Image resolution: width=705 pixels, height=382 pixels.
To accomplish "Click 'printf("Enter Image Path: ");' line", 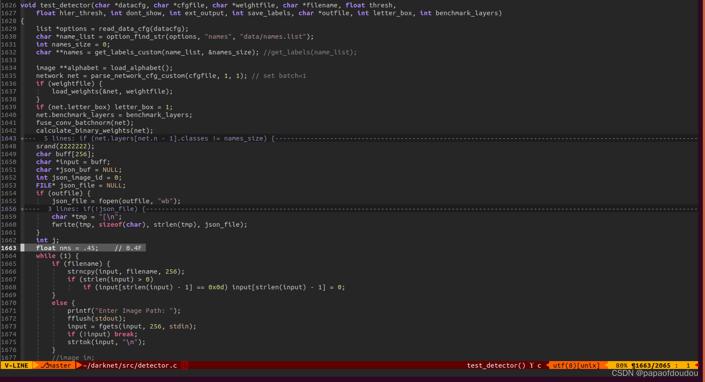I will pos(124,311).
